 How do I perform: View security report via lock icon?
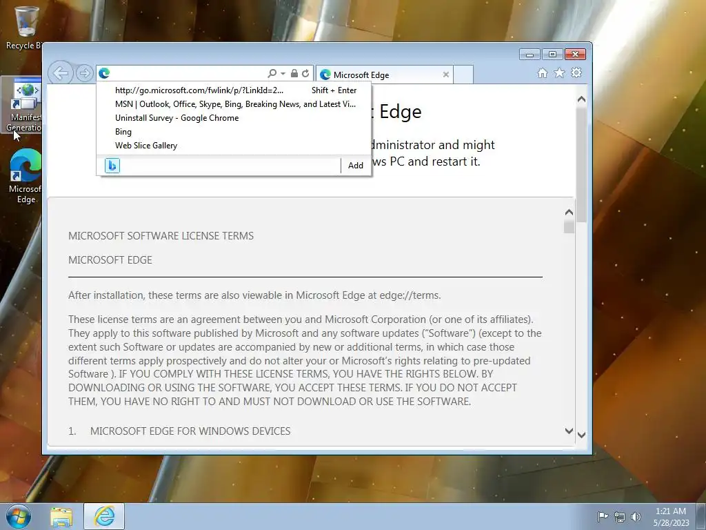pos(294,73)
